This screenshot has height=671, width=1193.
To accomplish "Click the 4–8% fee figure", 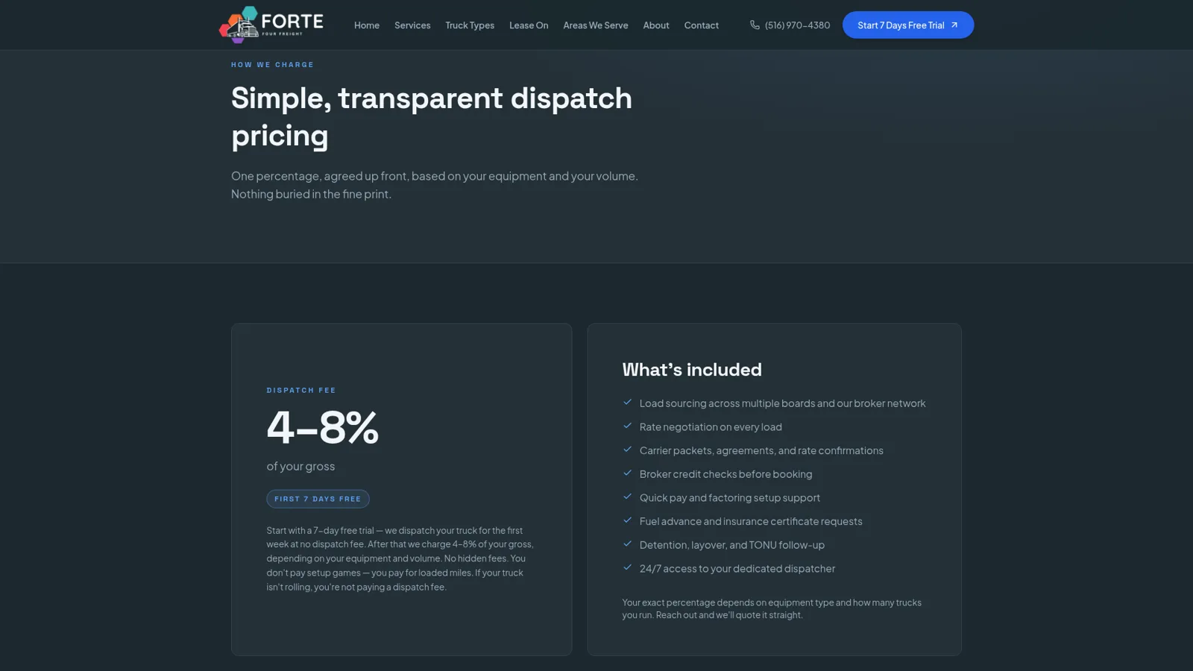I will tap(323, 427).
